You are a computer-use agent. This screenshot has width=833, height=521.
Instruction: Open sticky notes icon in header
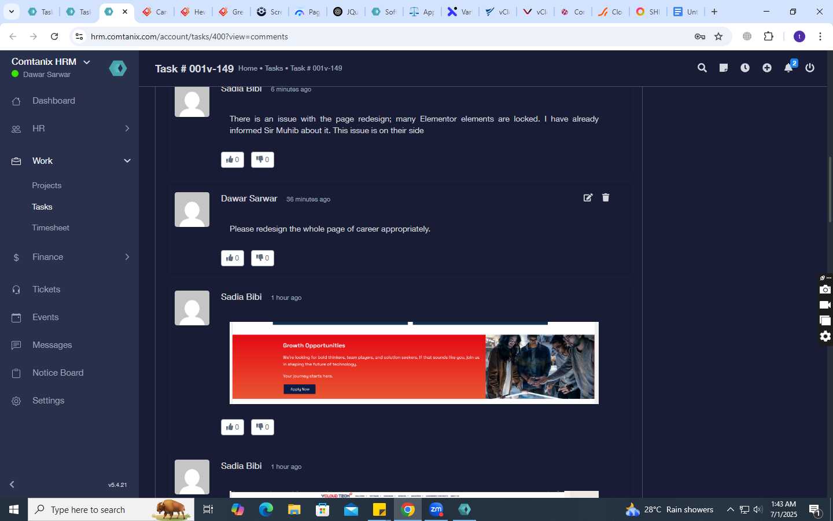click(723, 68)
